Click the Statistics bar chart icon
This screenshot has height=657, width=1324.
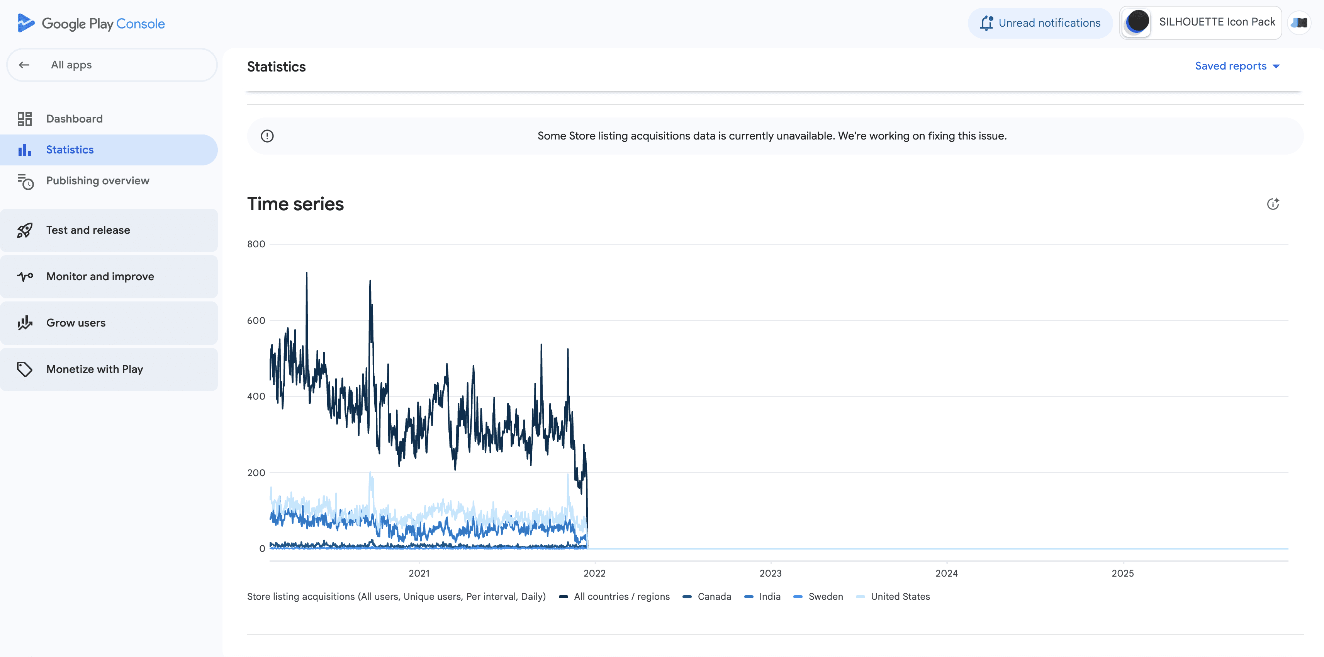coord(24,150)
